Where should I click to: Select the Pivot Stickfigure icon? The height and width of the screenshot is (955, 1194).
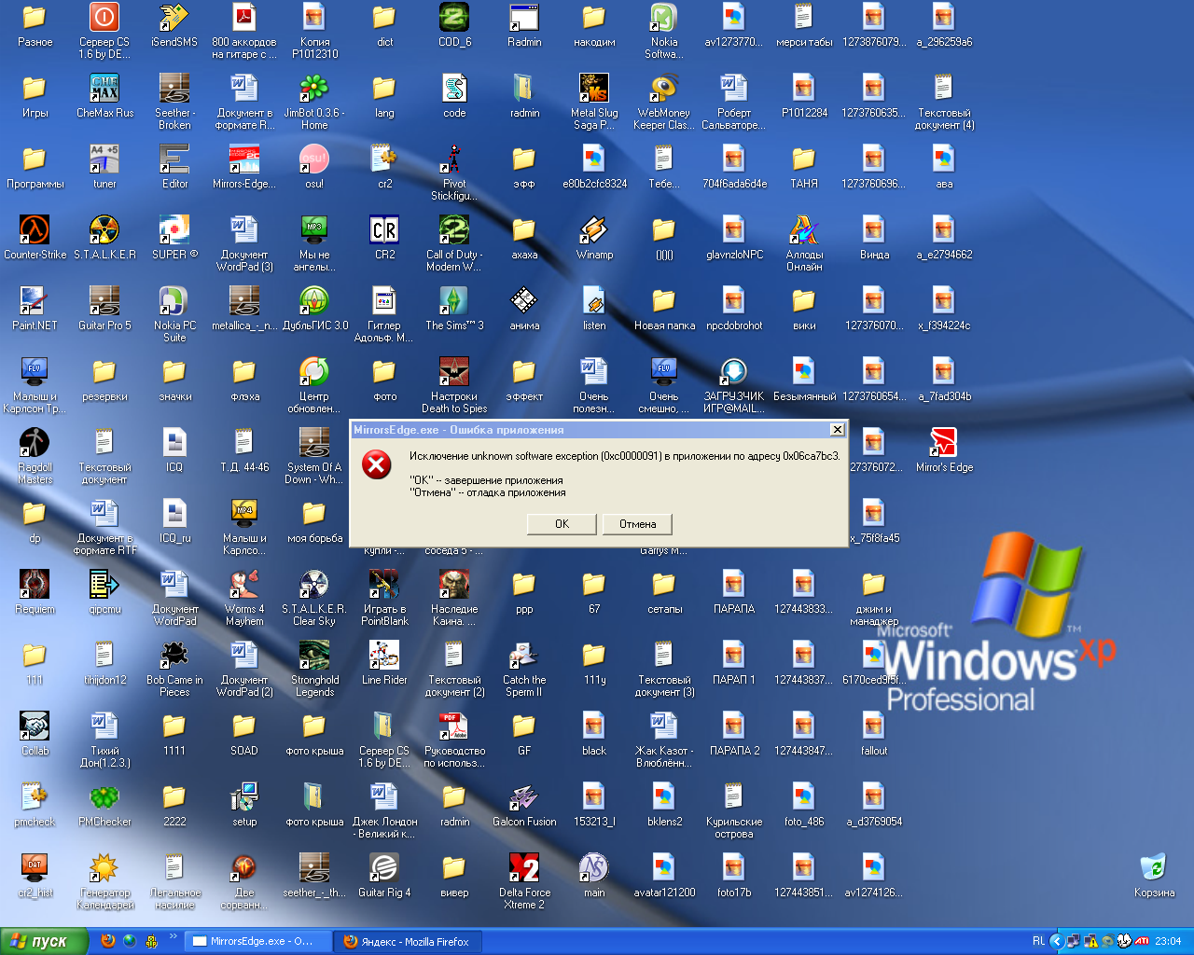[454, 172]
